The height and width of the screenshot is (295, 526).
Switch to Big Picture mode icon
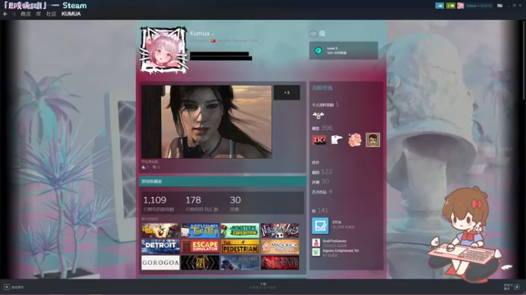(500, 6)
